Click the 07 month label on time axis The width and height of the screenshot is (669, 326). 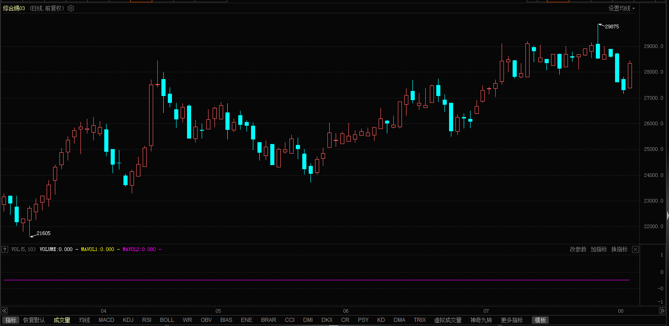[486, 311]
